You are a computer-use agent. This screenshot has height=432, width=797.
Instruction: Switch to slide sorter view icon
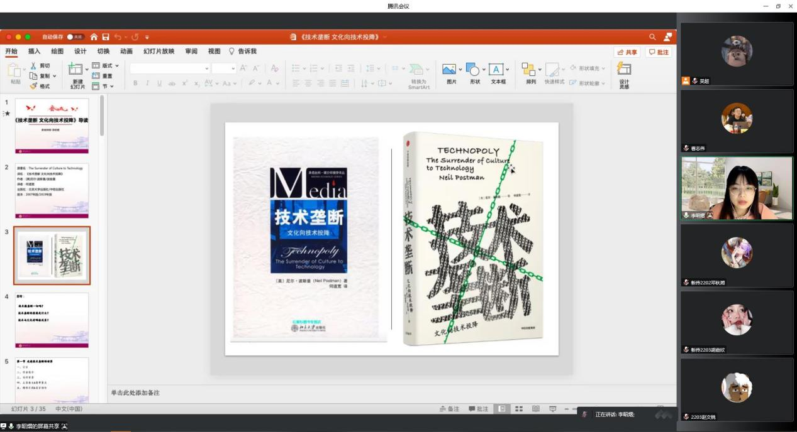click(x=519, y=409)
